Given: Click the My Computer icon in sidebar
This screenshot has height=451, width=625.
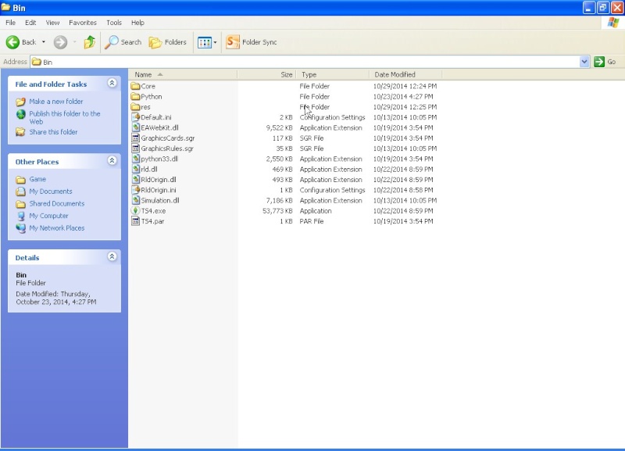Looking at the screenshot, I should click(21, 216).
